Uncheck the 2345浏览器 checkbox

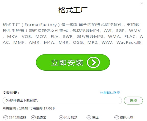click(x=6, y=117)
